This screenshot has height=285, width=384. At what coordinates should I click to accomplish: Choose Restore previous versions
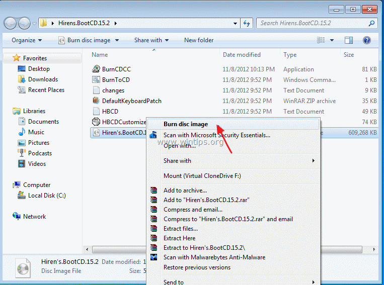[234, 267]
